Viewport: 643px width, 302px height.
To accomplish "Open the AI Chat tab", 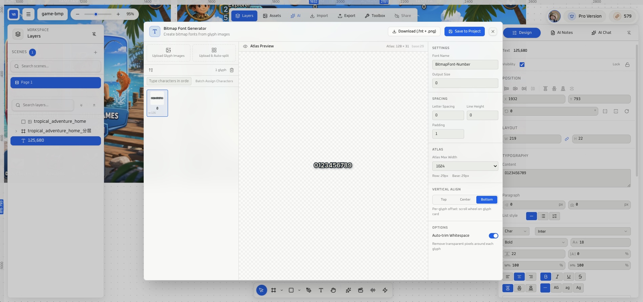I will [x=602, y=33].
